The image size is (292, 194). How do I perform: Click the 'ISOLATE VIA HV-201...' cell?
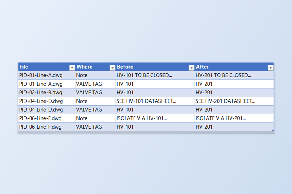click(234, 118)
